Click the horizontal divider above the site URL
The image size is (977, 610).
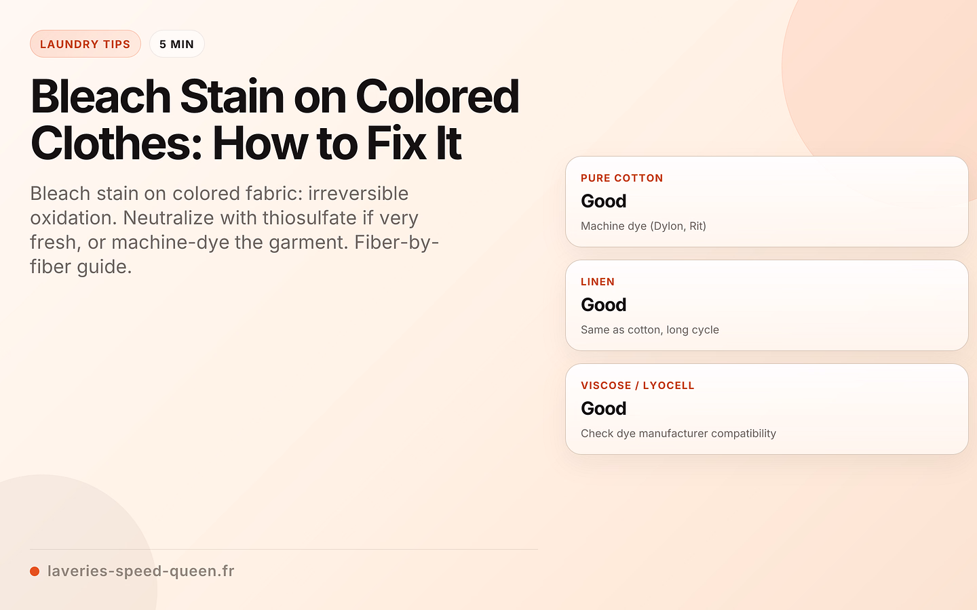coord(284,549)
